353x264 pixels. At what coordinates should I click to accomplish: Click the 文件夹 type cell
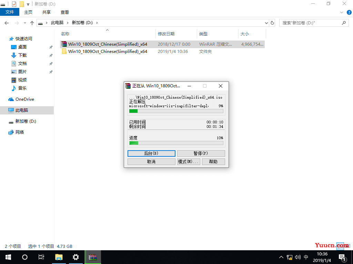pyautogui.click(x=205, y=52)
